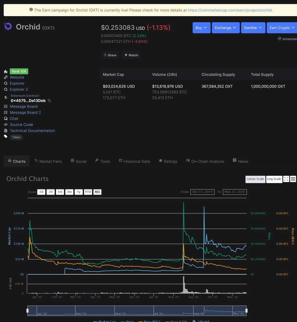This screenshot has height=322, width=297.
Task: Grab the right handle of the range navigator
Action: pos(247,311)
